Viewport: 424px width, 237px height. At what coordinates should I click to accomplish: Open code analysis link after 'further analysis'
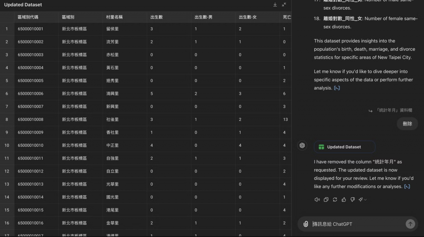pyautogui.click(x=337, y=88)
